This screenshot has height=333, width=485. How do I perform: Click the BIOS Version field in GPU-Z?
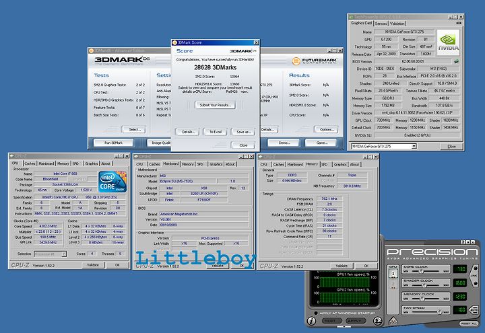pos(413,61)
